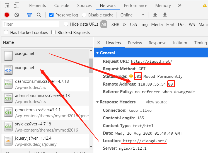This screenshot has height=153, width=208.
Task: Open network search with magnifier icon
Action: click(39, 15)
